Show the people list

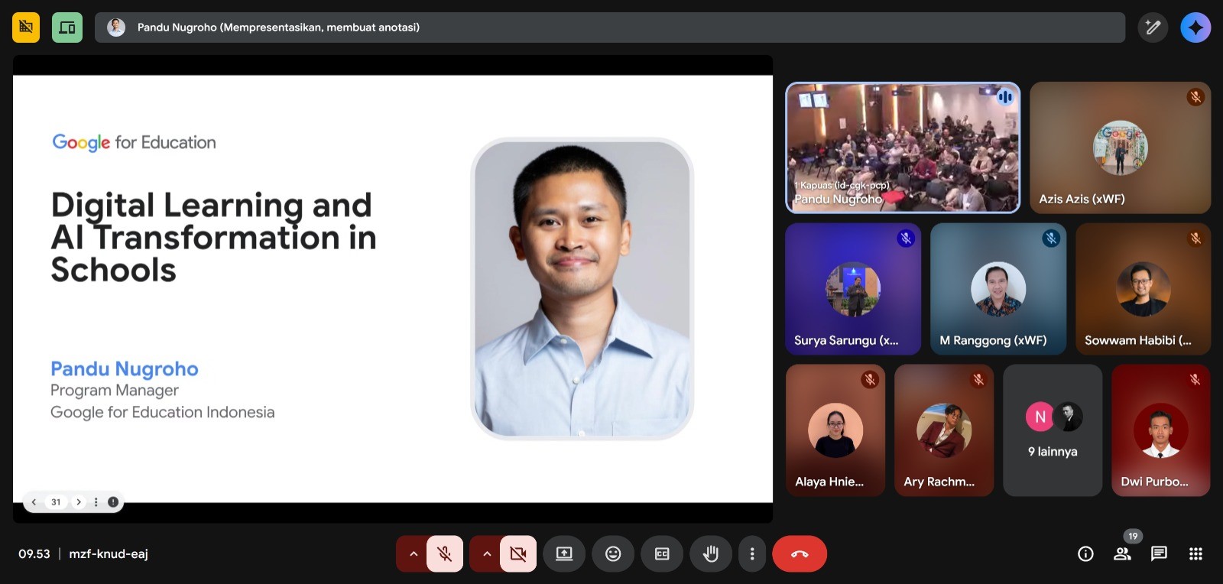(1122, 554)
